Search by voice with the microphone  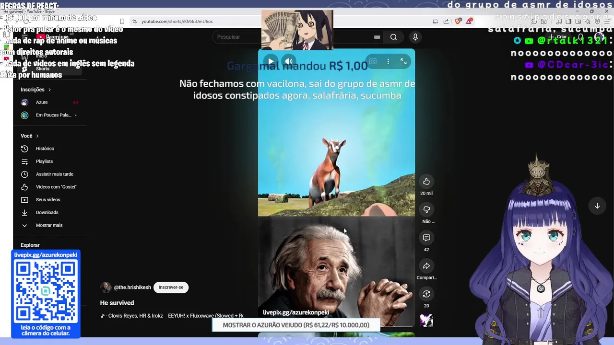tap(415, 37)
